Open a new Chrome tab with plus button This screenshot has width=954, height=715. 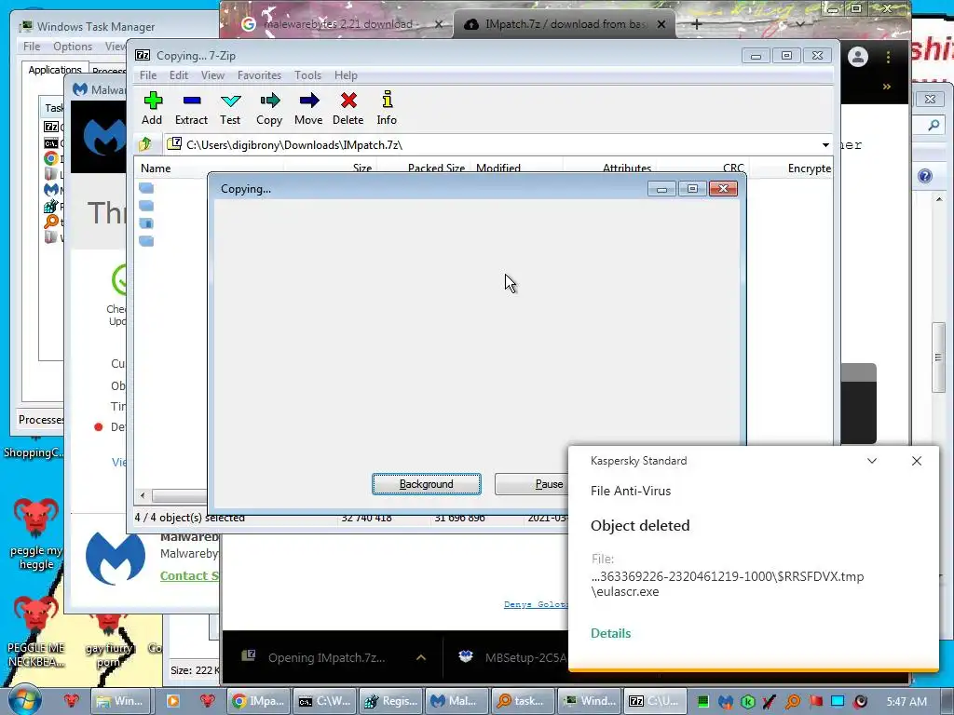coord(697,24)
